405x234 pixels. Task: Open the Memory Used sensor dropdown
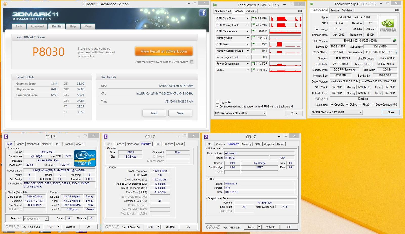point(248,38)
